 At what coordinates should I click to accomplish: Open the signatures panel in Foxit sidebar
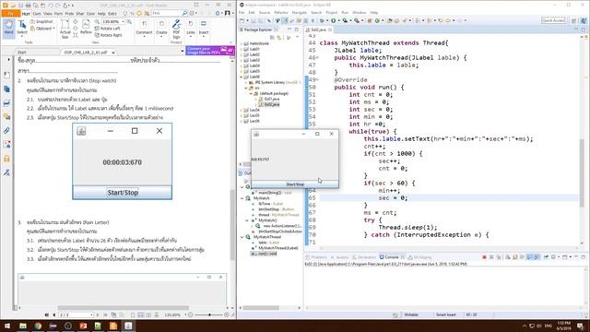6,172
